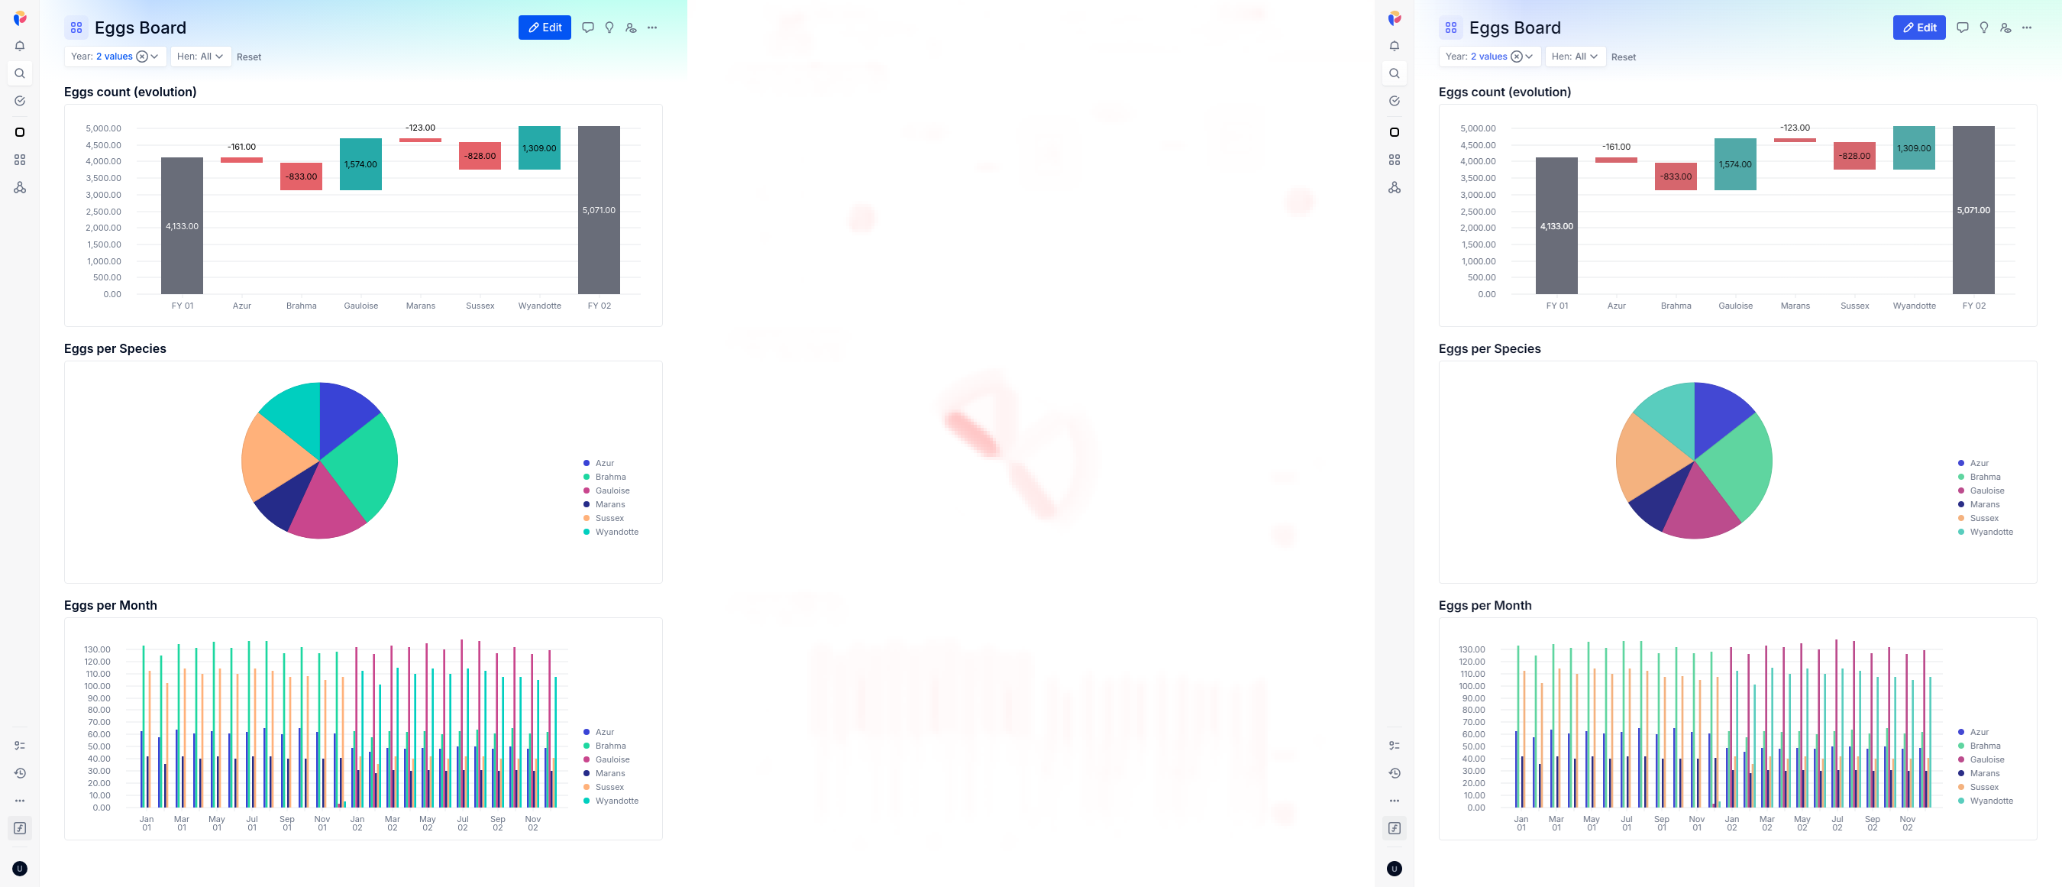Image resolution: width=2062 pixels, height=887 pixels.
Task: Toggle Sussex in left Eggs per Month legend
Action: point(603,786)
